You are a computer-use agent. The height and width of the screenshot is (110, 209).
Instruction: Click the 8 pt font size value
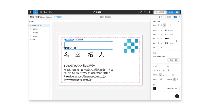tap(159, 70)
